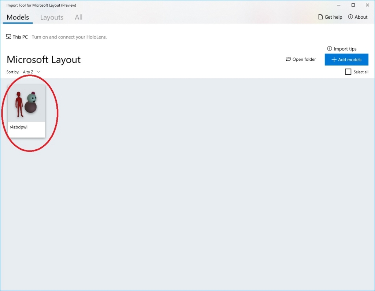
Task: Click the Get help page icon
Action: [320, 17]
